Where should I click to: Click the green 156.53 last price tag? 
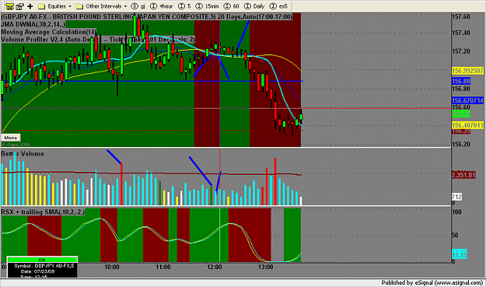(x=461, y=114)
